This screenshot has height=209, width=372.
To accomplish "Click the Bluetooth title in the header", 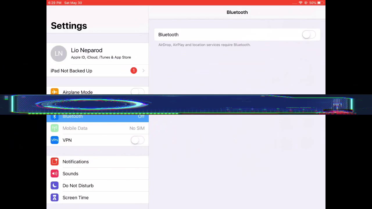I will (237, 12).
